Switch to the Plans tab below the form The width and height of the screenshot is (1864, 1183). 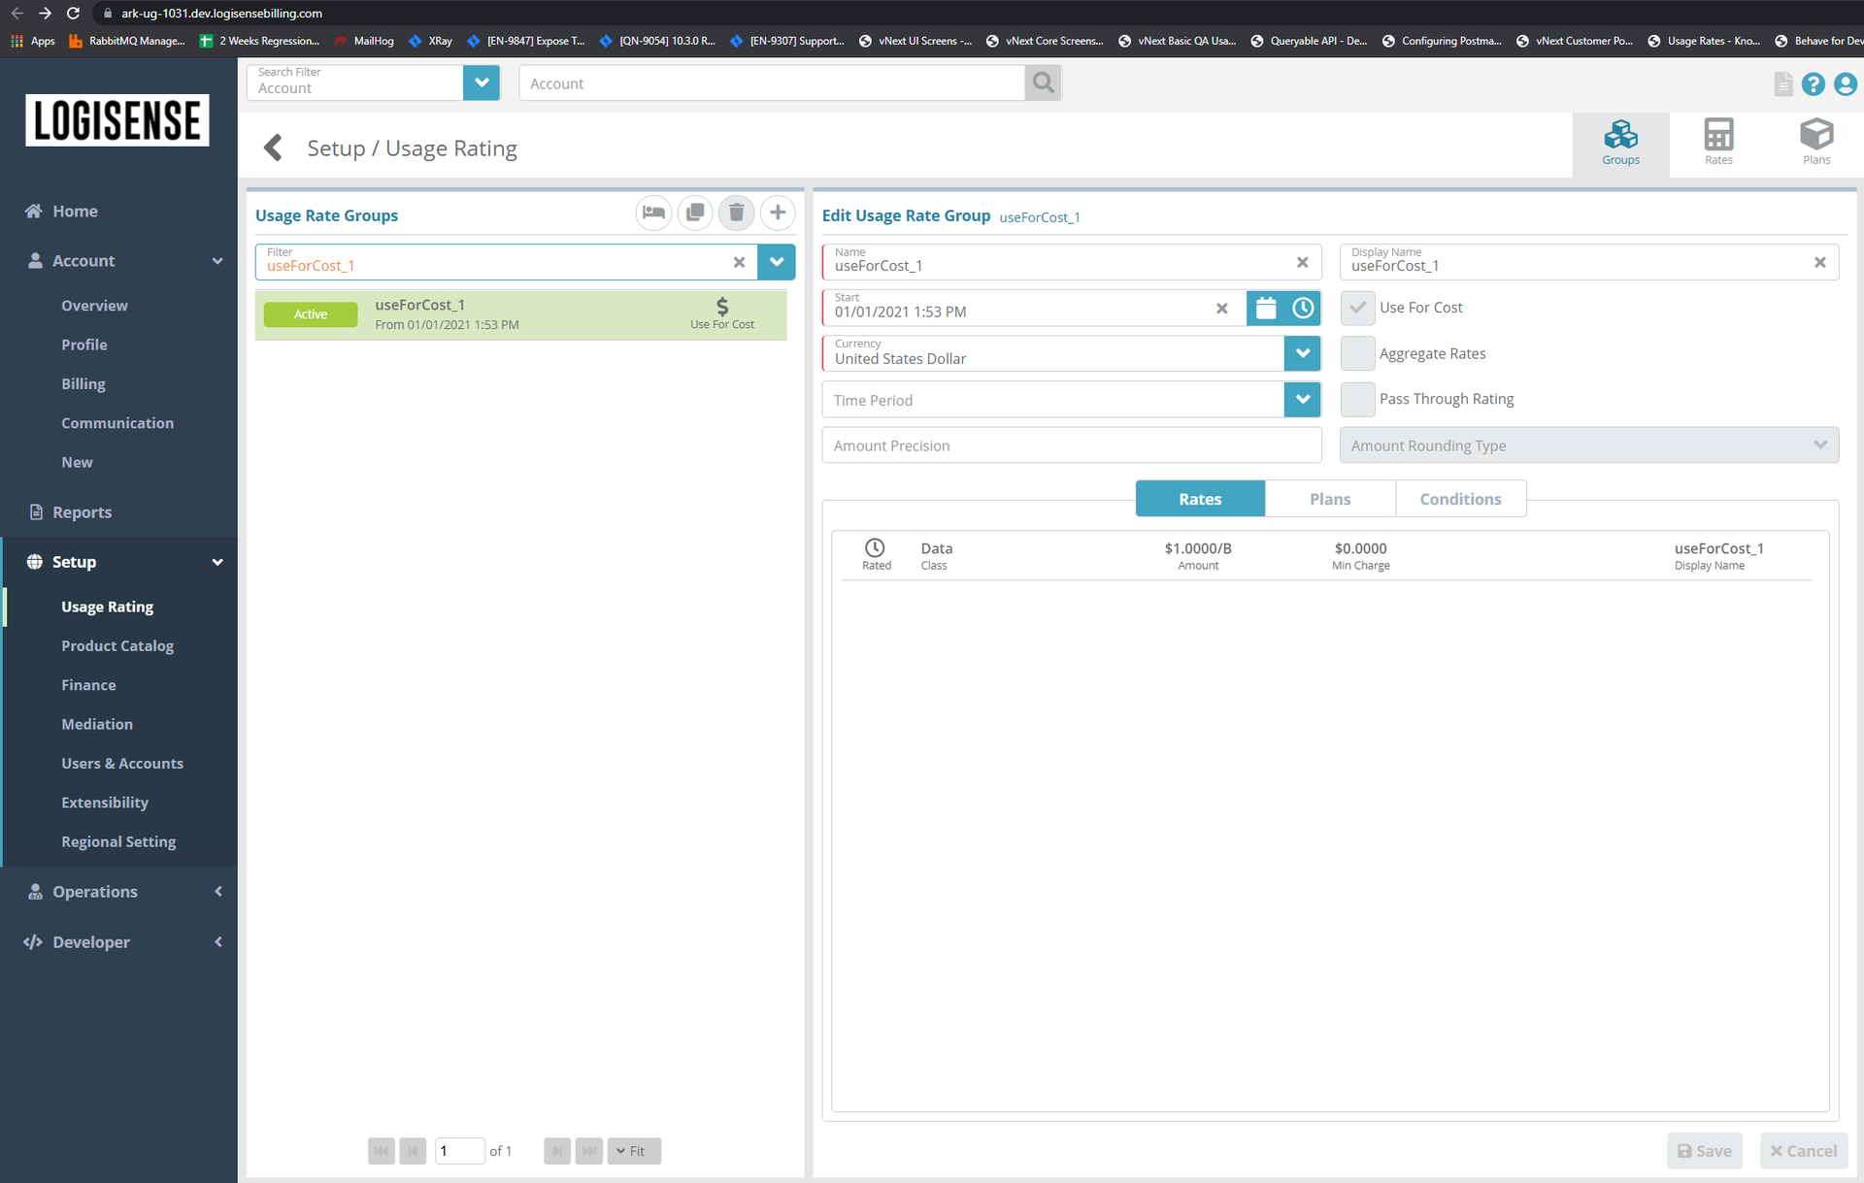pos(1329,499)
